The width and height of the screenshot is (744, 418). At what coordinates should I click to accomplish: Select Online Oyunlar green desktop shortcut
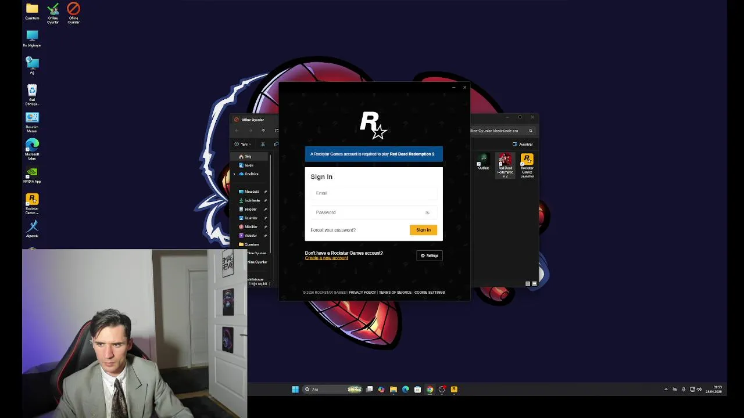(x=53, y=13)
